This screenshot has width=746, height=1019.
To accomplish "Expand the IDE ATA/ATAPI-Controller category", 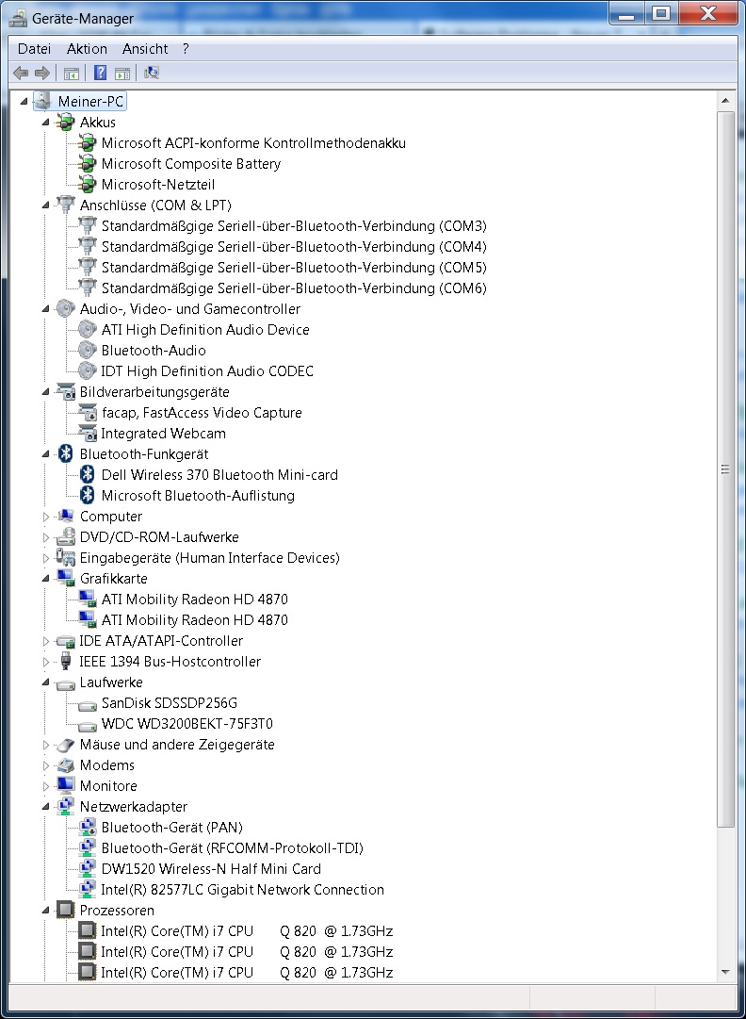I will [45, 641].
